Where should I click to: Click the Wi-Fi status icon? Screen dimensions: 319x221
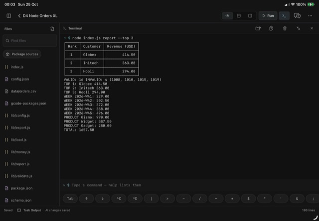(x=293, y=4)
